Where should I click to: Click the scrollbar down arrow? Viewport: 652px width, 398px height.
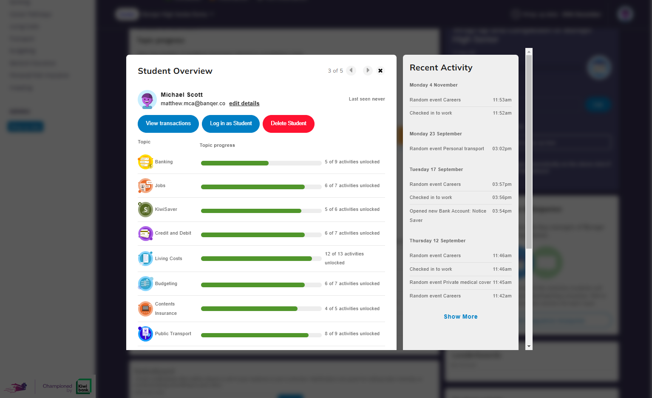[x=529, y=347]
